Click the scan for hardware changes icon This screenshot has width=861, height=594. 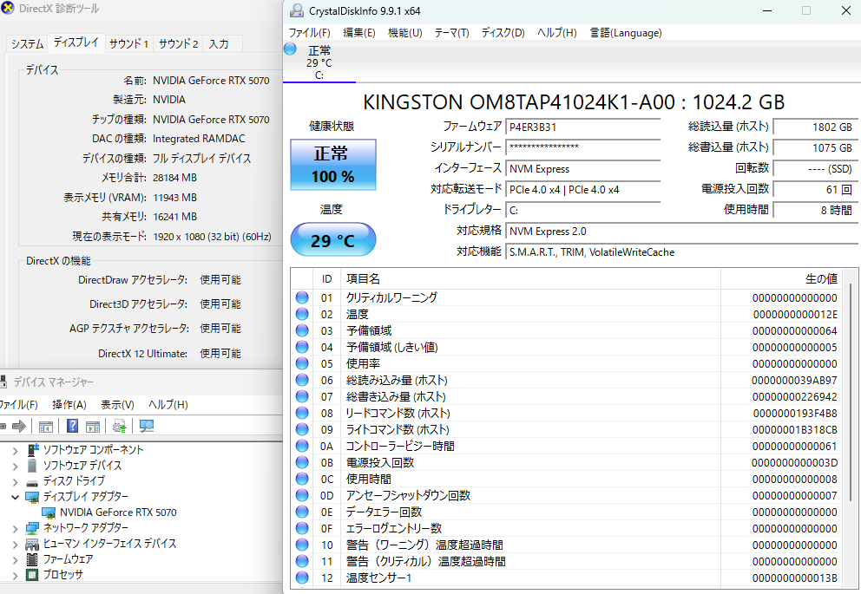147,426
